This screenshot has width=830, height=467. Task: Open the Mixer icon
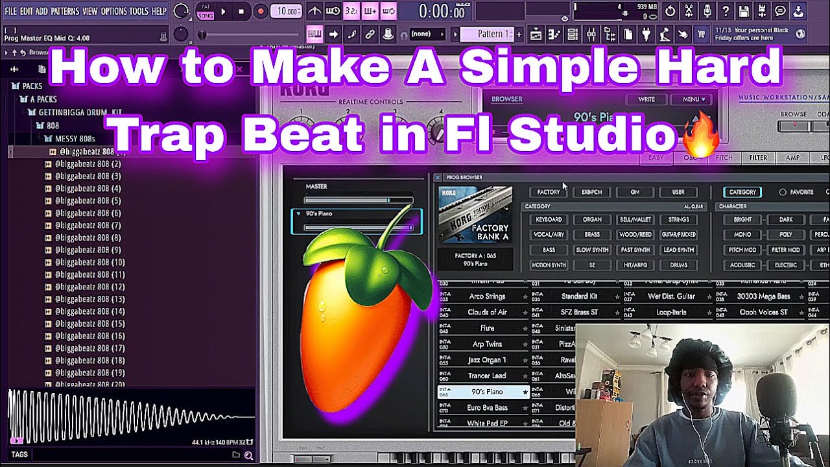591,34
